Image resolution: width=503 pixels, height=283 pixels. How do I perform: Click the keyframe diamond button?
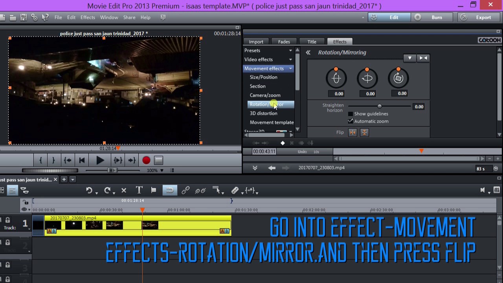(283, 143)
